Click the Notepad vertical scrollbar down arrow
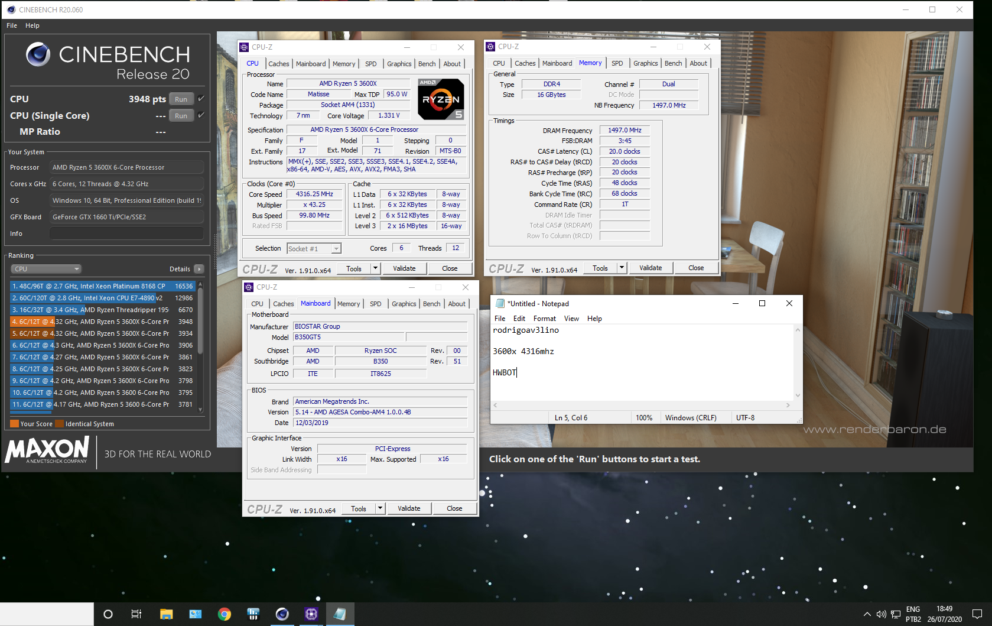Screen dimensions: 992x626 coord(798,395)
